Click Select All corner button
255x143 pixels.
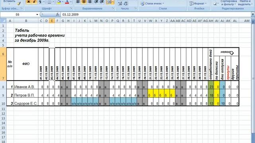pos(3,21)
